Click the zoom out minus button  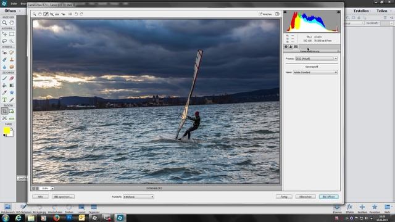pyautogui.click(x=33, y=188)
